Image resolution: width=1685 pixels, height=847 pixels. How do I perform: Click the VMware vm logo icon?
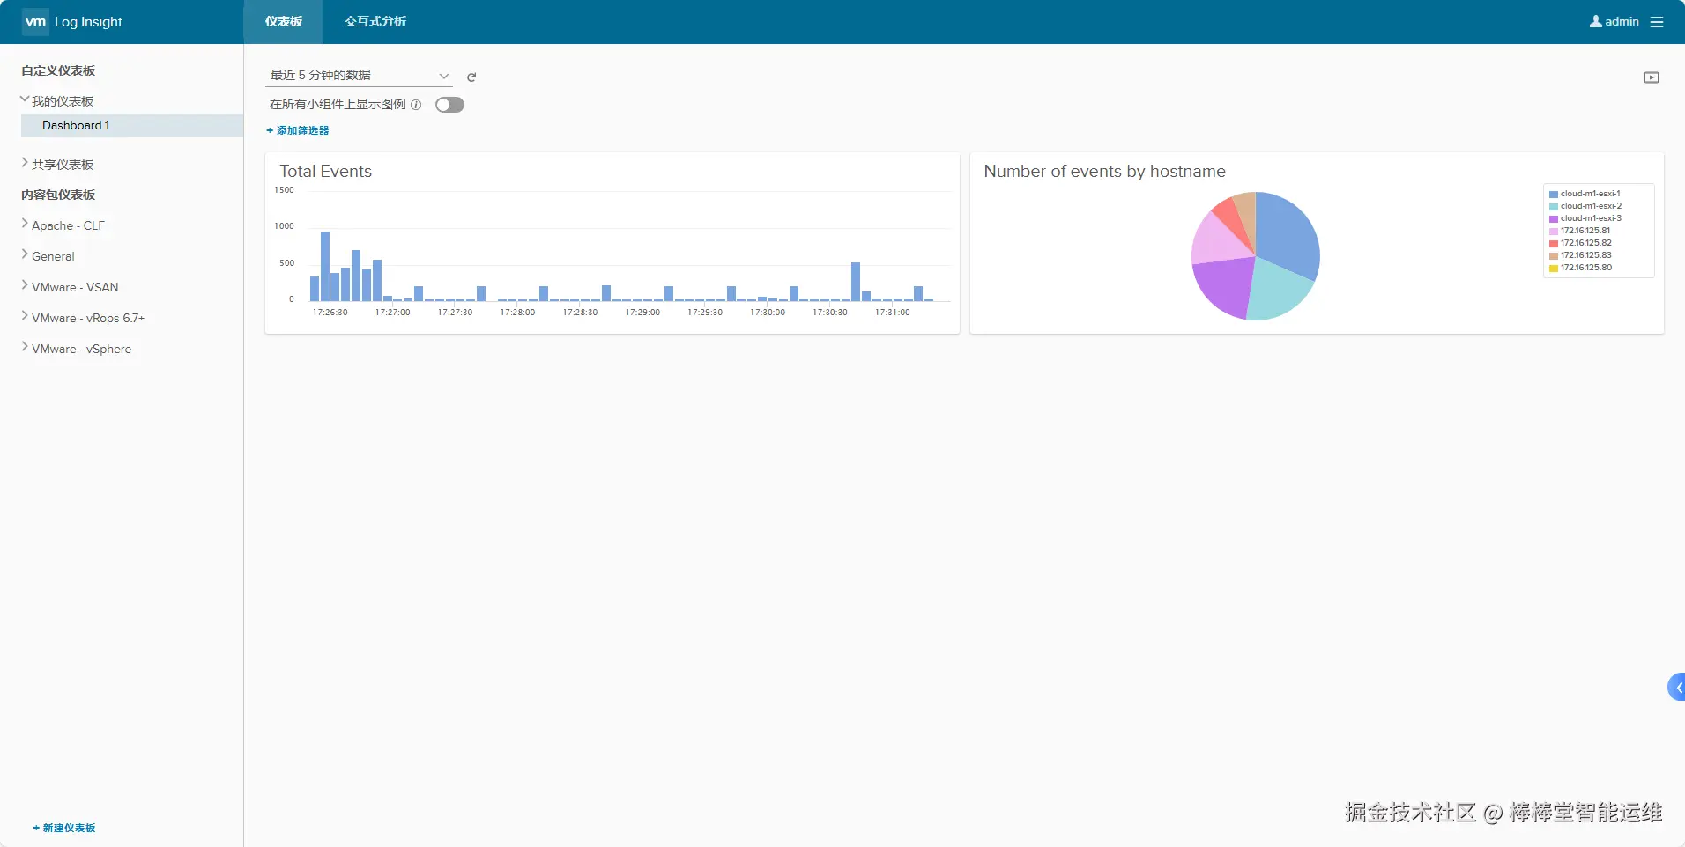35,22
